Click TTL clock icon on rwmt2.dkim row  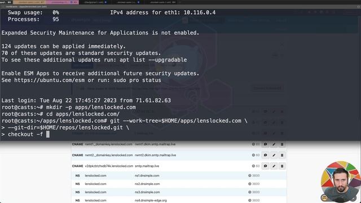(x=253, y=155)
